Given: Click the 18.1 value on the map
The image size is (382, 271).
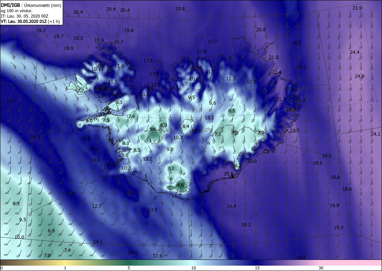Looking at the screenshot, I should pyautogui.click(x=174, y=88).
